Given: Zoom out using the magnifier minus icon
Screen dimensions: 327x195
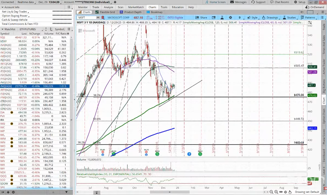Looking at the screenshot, I should [x=272, y=192].
